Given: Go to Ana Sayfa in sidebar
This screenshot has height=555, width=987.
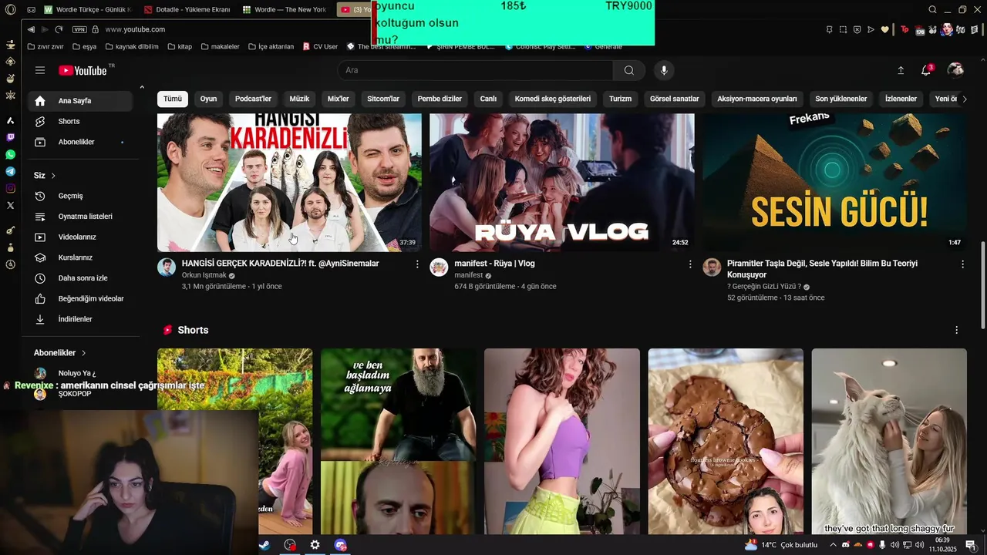Looking at the screenshot, I should coord(81,101).
